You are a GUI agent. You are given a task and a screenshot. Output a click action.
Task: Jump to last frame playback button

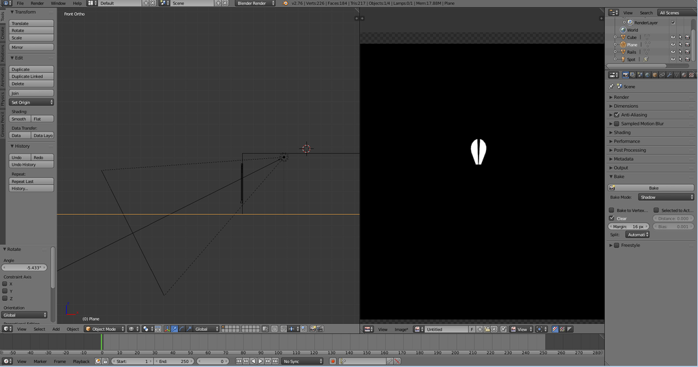(x=275, y=362)
